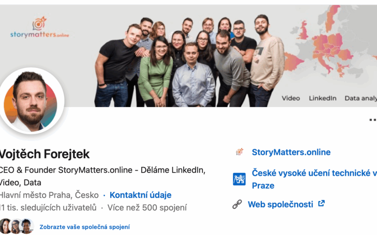This screenshot has width=377, height=235.
Task: Click the CEO & Founder headline text
Action: (101, 170)
